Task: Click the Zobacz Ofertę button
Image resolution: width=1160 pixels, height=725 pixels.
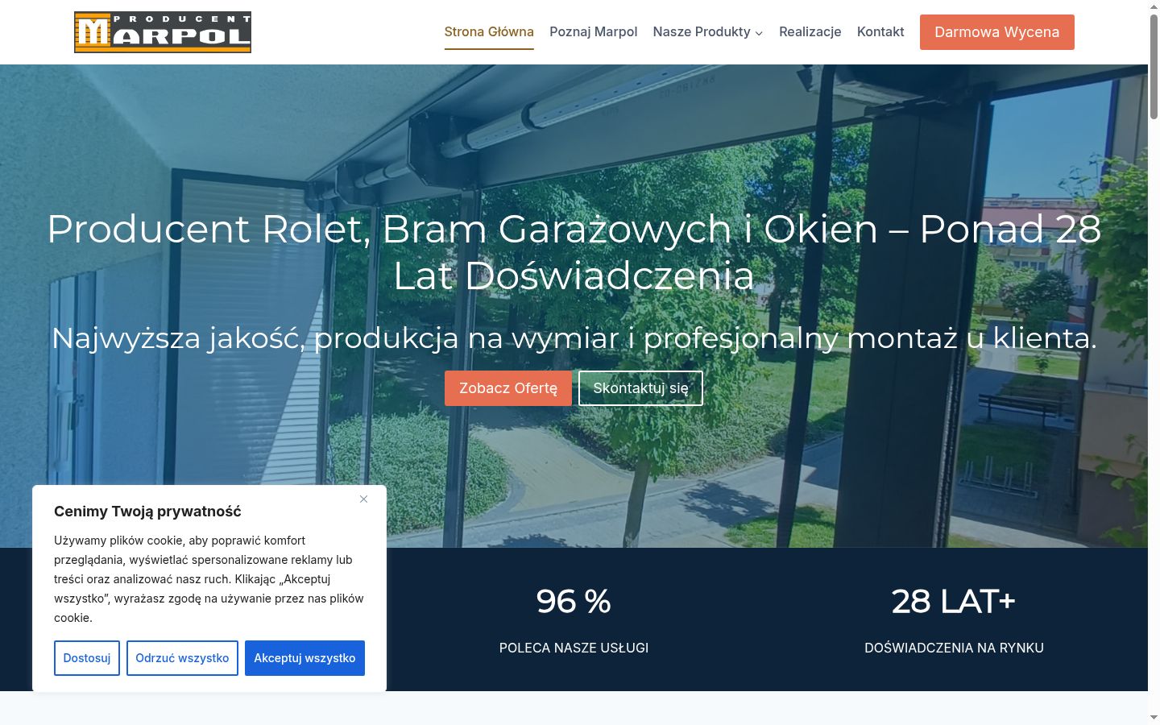Action: click(x=508, y=388)
